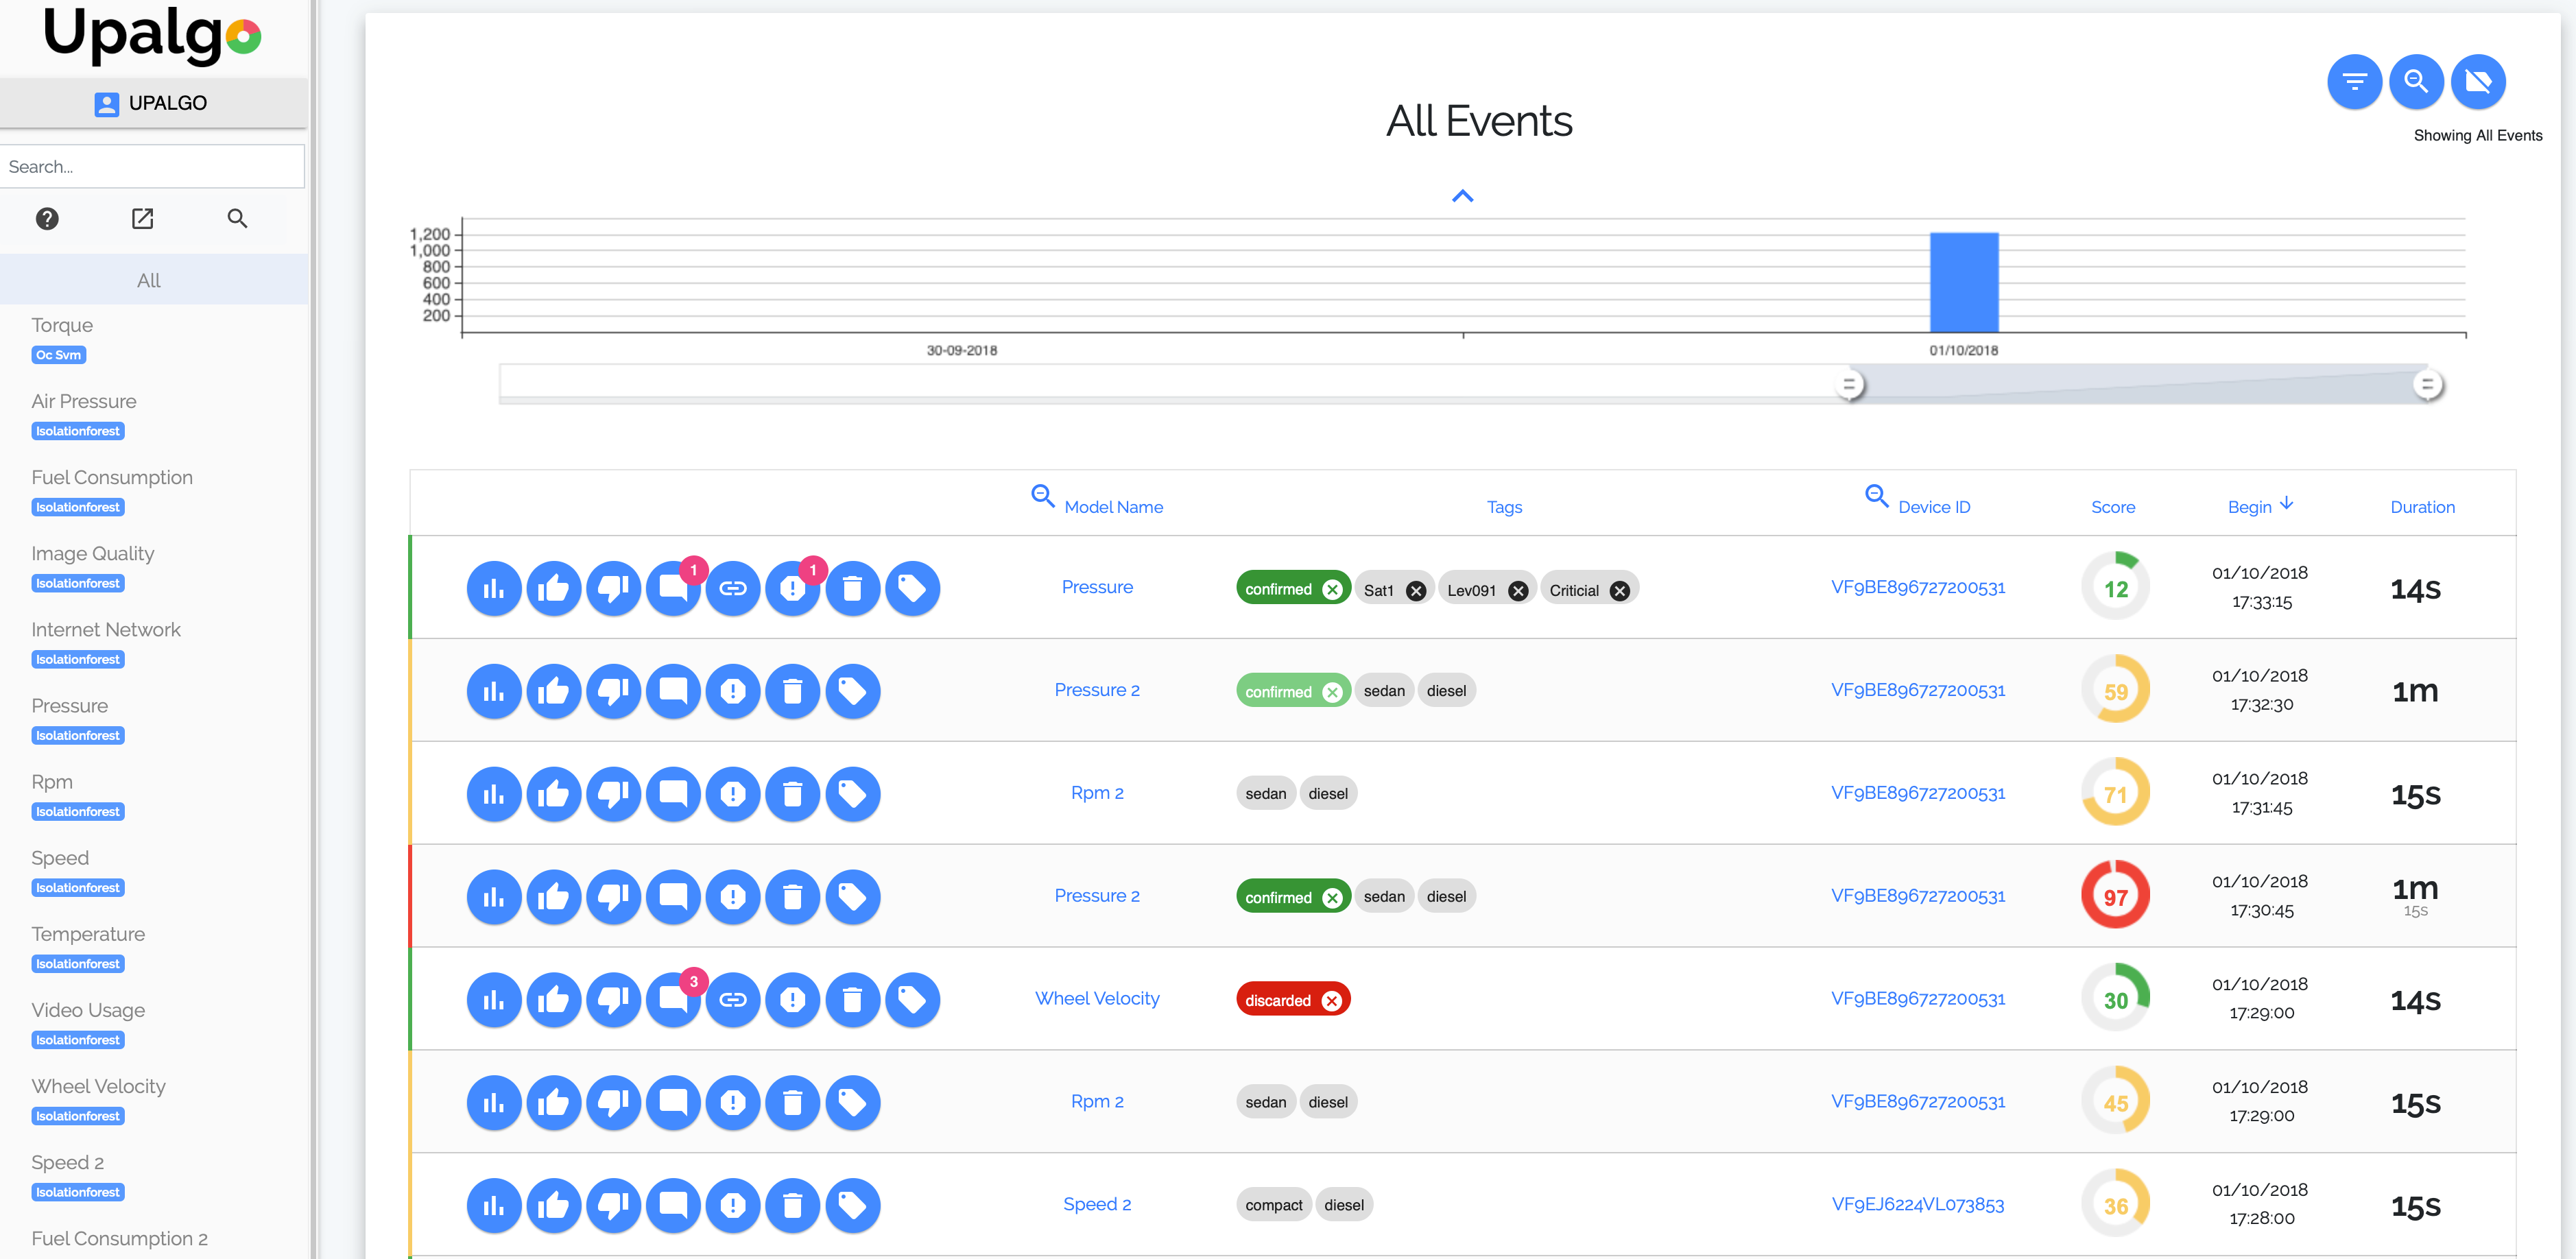Screen dimensions: 2576x1259
Task: Add a tag to the Rpm 2 event
Action: point(853,793)
